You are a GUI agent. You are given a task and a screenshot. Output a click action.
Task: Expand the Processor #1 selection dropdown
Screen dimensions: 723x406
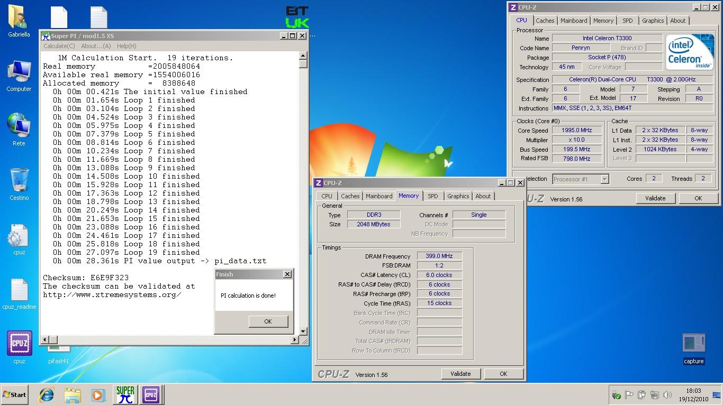[x=604, y=179]
